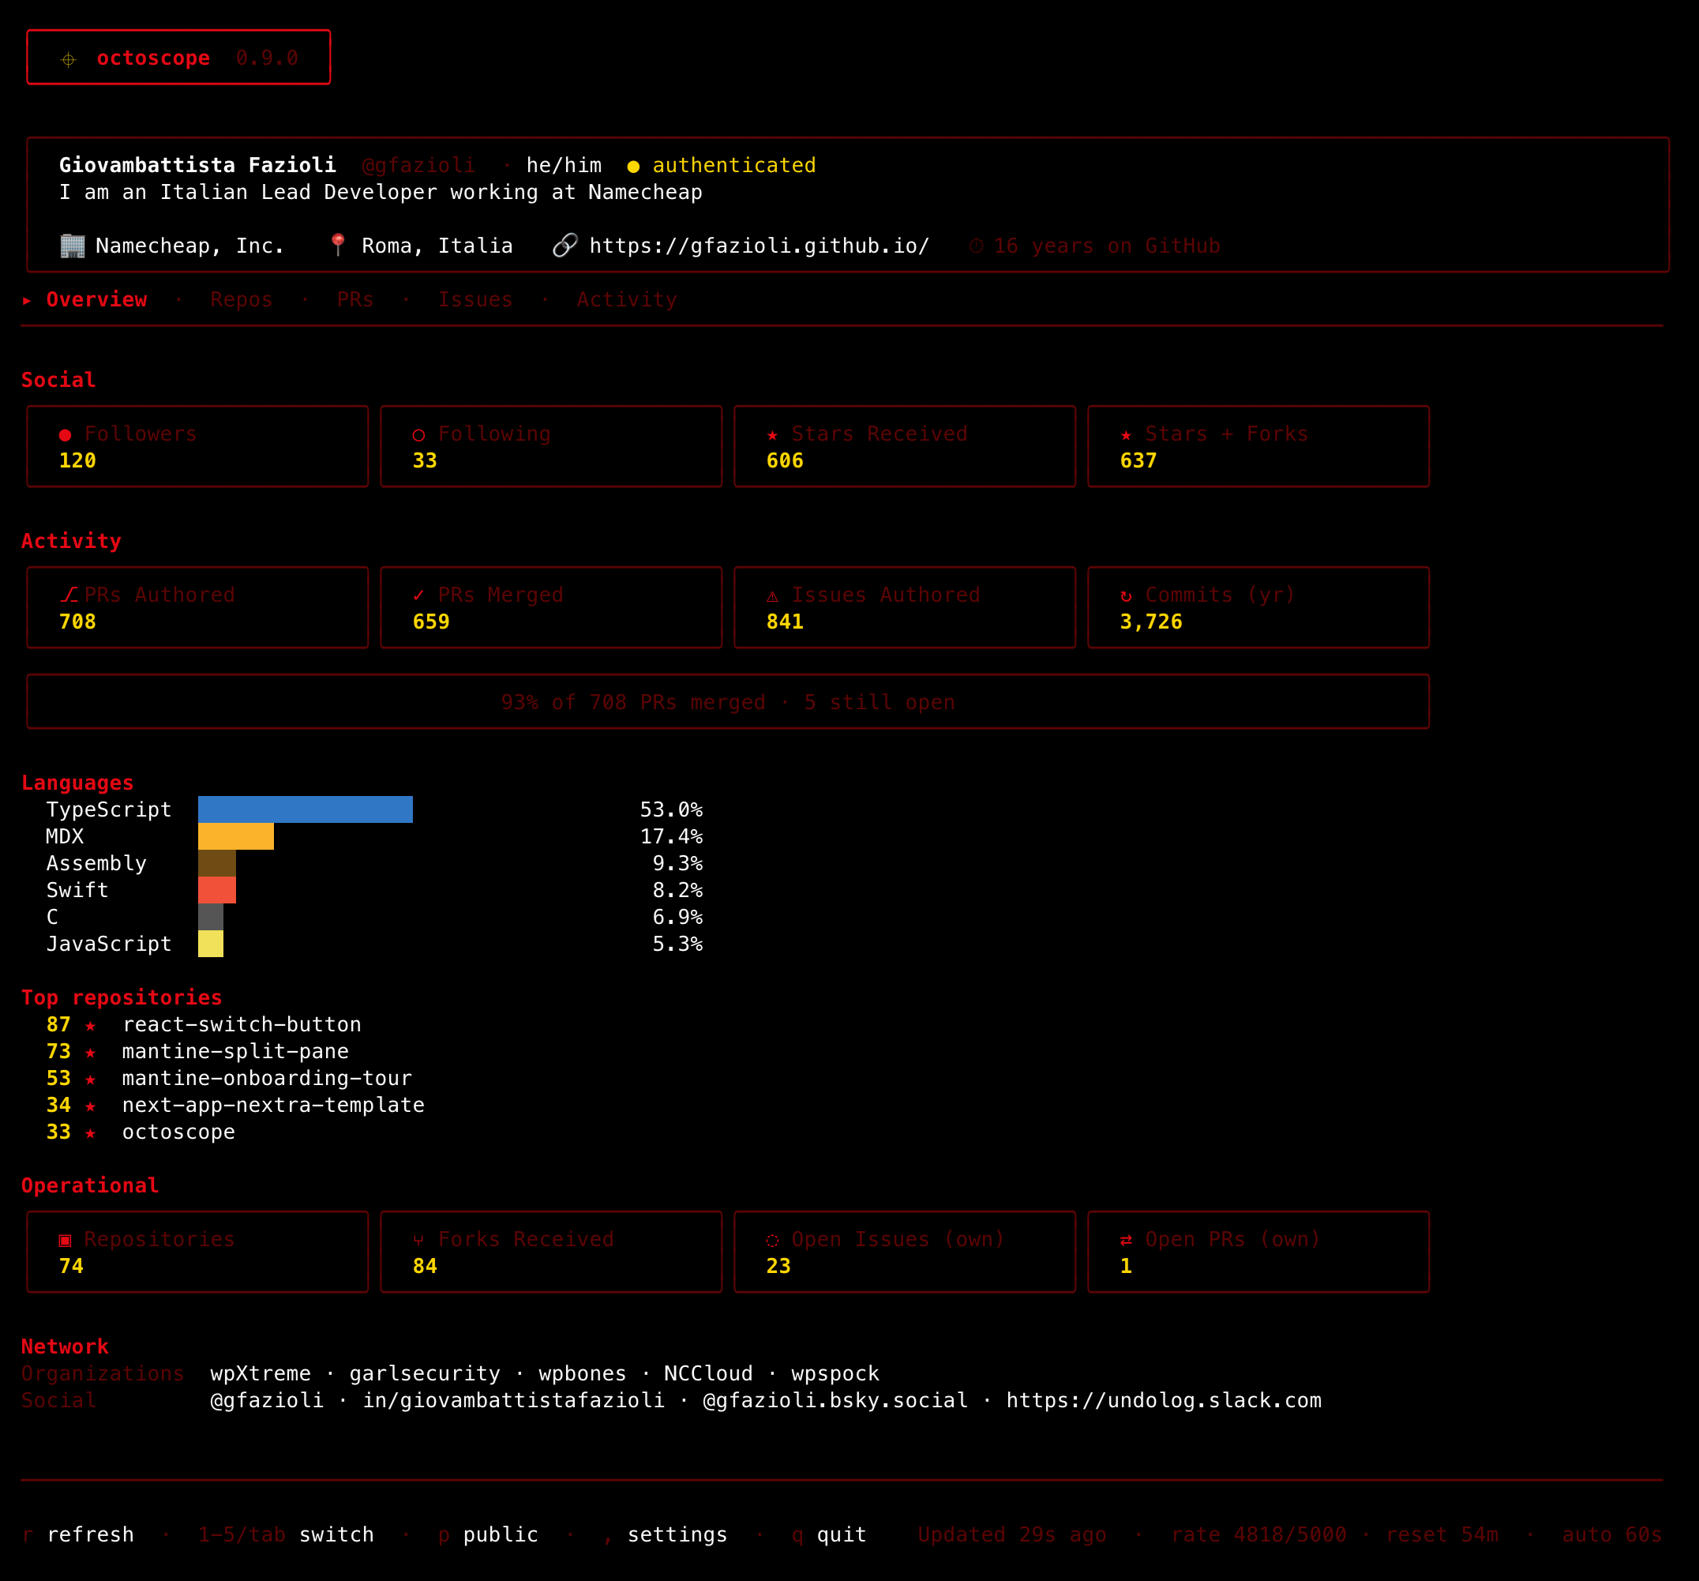Click the wpspock organization name
The image size is (1699, 1581).
(835, 1373)
